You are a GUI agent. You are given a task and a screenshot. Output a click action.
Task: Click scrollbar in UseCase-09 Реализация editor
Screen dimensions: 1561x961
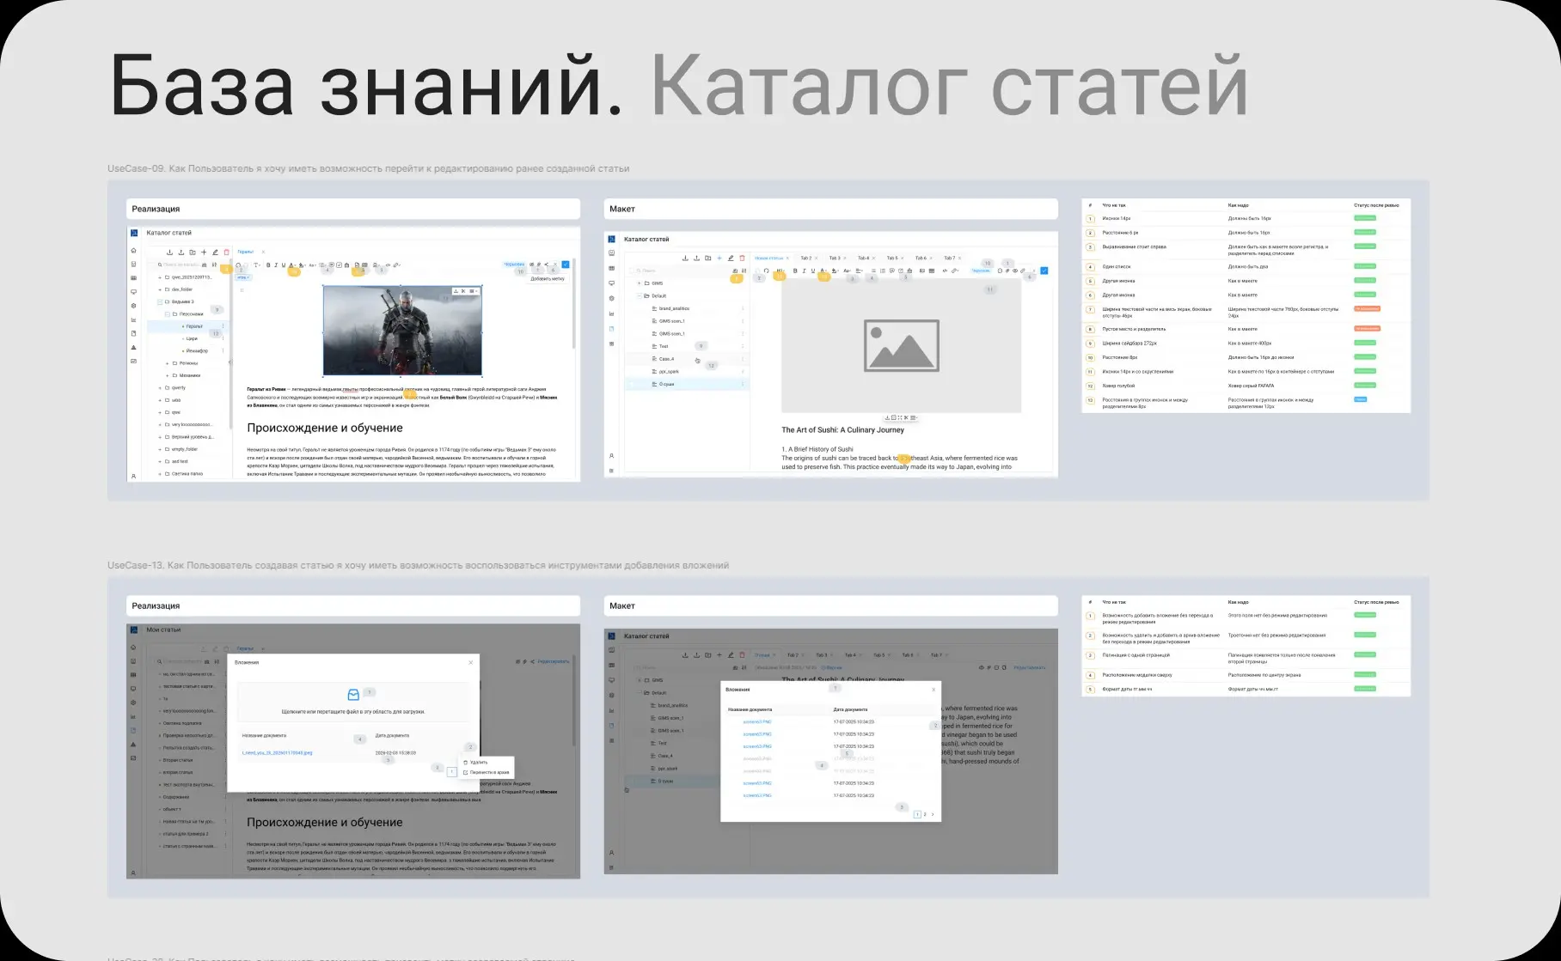[x=573, y=303]
